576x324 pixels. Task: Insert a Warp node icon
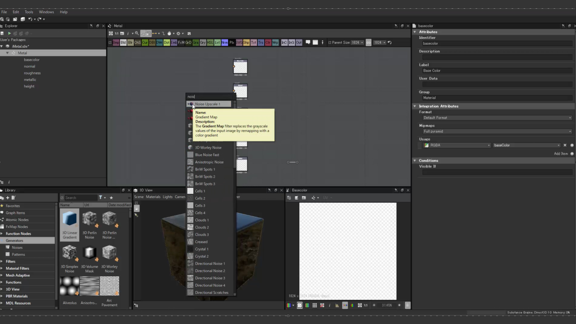point(275,43)
